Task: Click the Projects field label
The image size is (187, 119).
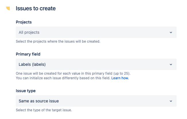Action: tap(24, 22)
